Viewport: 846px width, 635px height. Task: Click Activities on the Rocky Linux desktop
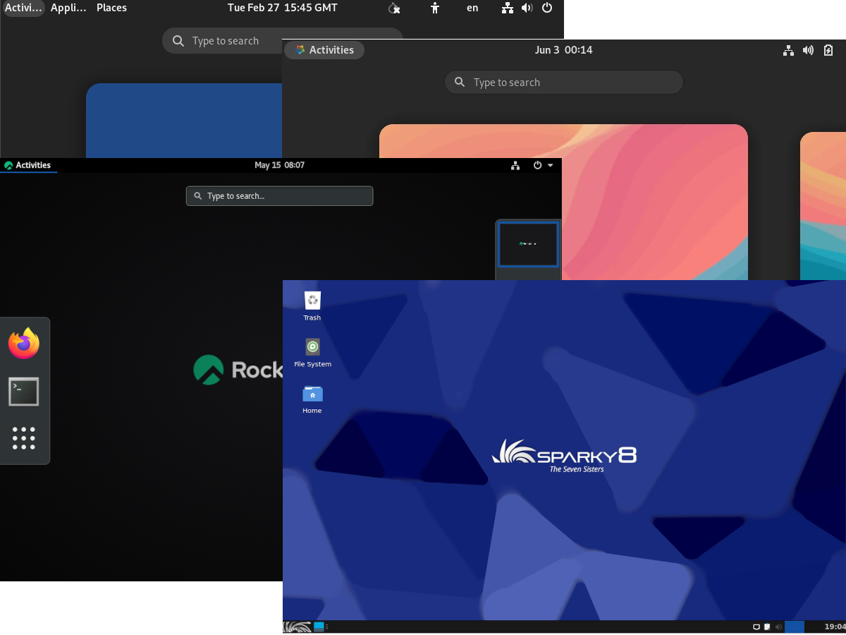[28, 165]
